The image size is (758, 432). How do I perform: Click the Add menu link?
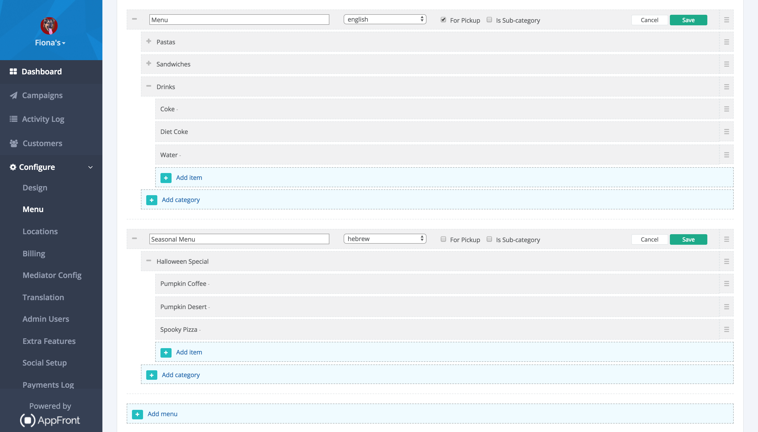point(162,414)
